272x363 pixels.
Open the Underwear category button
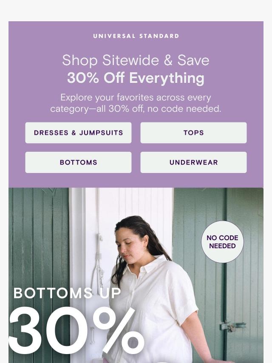click(x=193, y=162)
